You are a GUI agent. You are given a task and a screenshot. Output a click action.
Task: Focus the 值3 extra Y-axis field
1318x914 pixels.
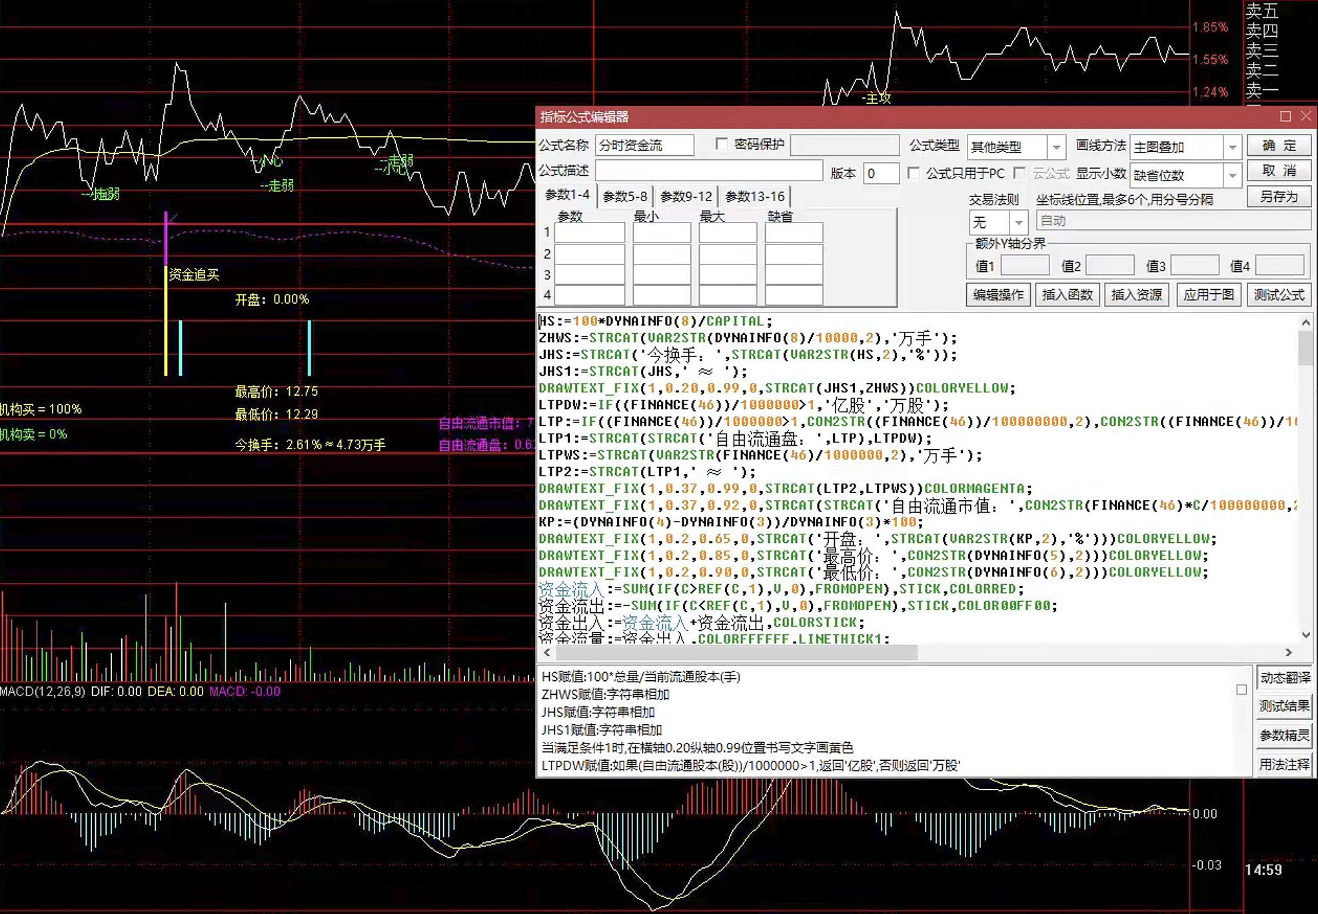[1195, 265]
